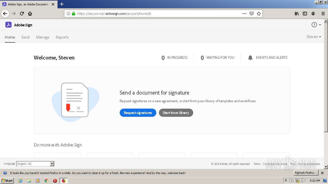View agreements Waiting For You
328x184 pixels.
tap(217, 58)
